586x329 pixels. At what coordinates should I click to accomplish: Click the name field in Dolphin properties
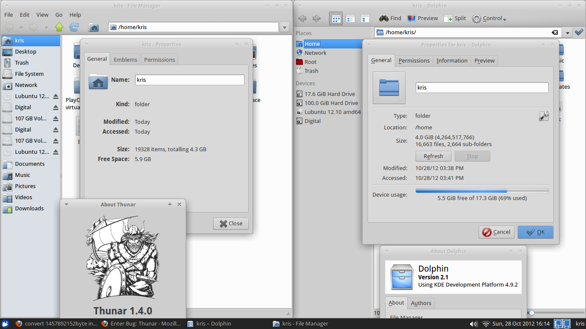pos(482,87)
